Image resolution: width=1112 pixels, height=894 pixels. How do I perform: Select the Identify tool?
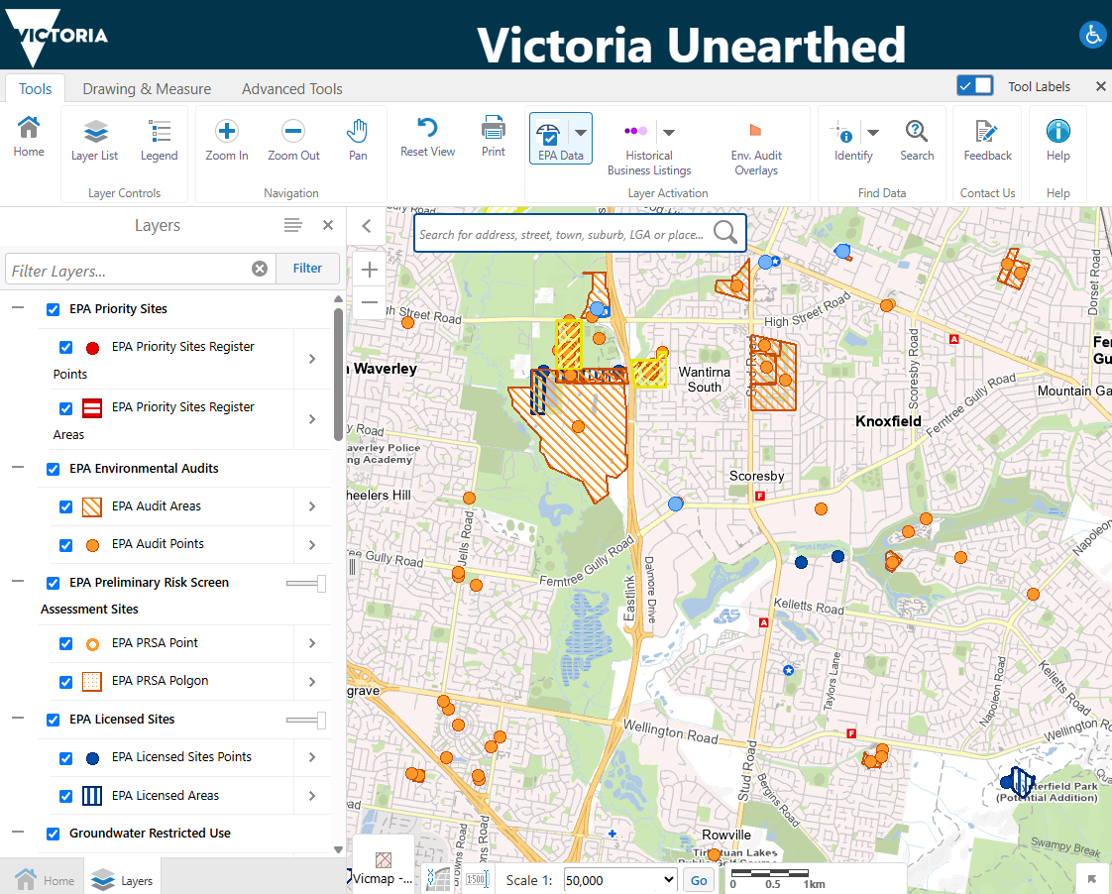pyautogui.click(x=844, y=141)
